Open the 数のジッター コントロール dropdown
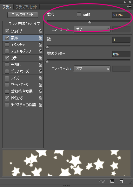The width and height of the screenshot is (133, 187). [92, 68]
